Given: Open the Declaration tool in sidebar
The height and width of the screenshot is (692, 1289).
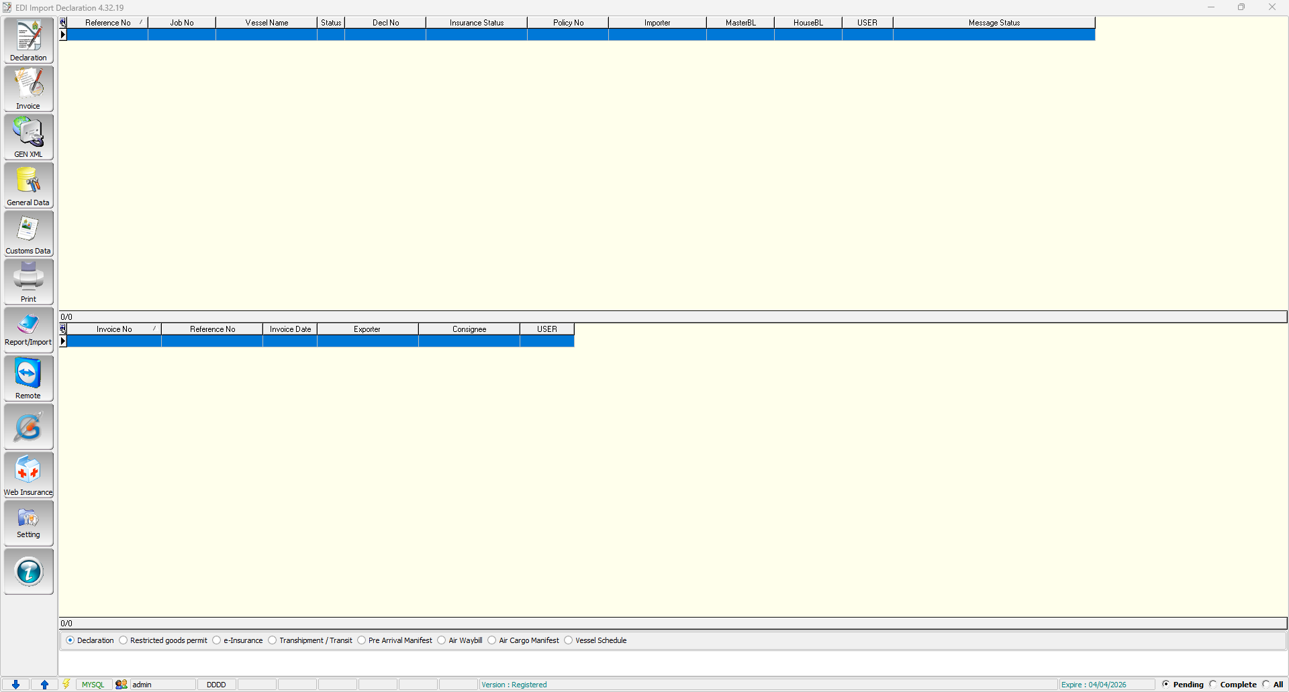Looking at the screenshot, I should pyautogui.click(x=28, y=40).
